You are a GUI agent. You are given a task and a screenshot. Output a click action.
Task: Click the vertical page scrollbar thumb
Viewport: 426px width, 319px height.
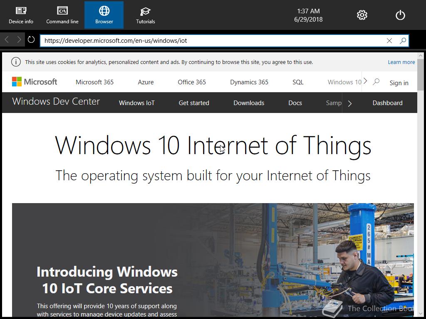tap(421, 75)
